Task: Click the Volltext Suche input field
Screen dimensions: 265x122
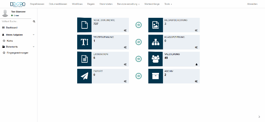Action: pyautogui.click(x=16, y=21)
